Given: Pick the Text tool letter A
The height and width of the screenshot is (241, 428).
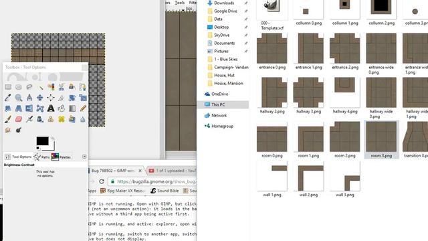Looking at the screenshot, I should [51, 108].
